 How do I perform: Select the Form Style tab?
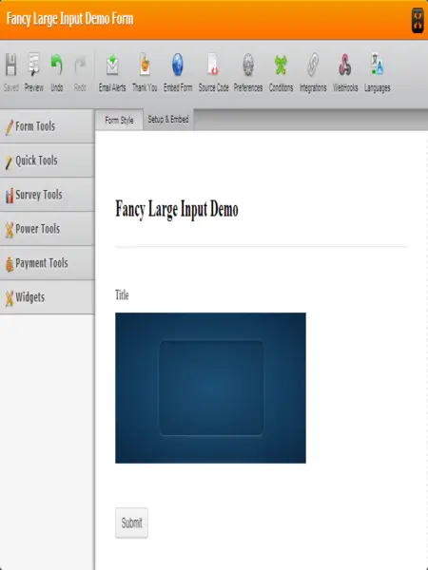[119, 120]
